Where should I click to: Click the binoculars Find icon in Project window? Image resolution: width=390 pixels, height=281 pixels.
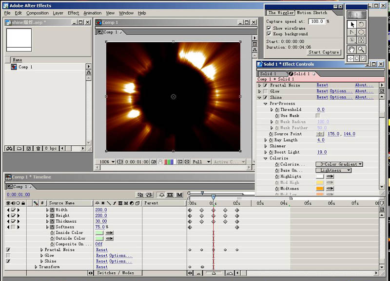[9, 148]
